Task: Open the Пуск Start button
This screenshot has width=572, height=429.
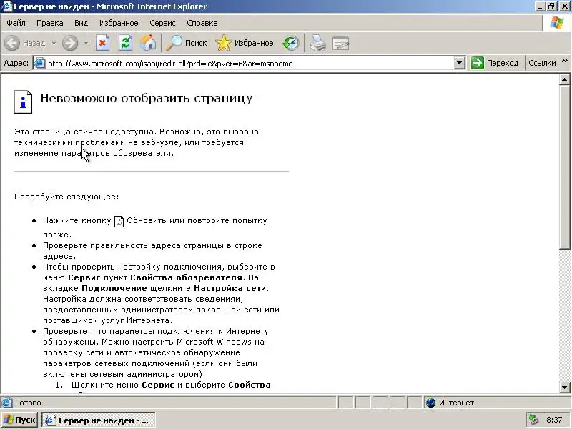Action: coord(20,420)
